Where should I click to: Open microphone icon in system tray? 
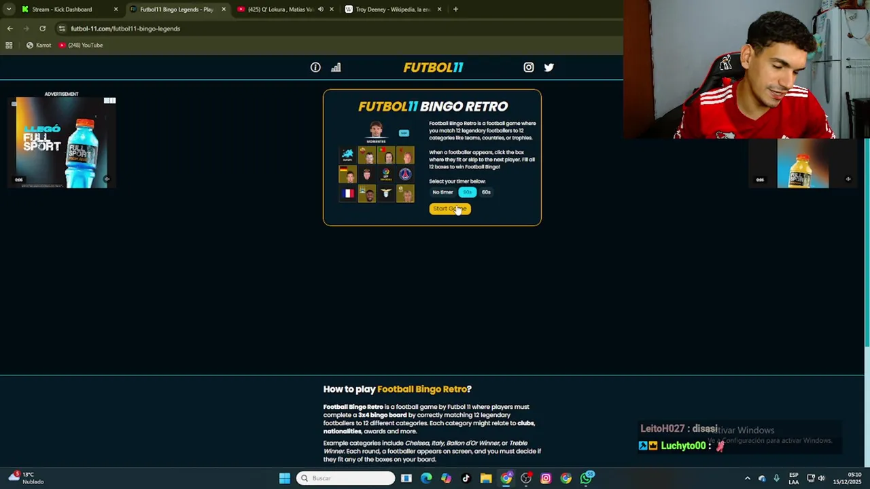776,478
